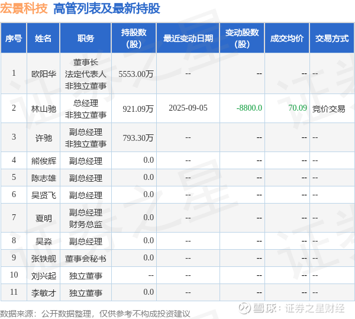Select the 交易方式 column header
This screenshot has height=319, width=355.
point(332,38)
